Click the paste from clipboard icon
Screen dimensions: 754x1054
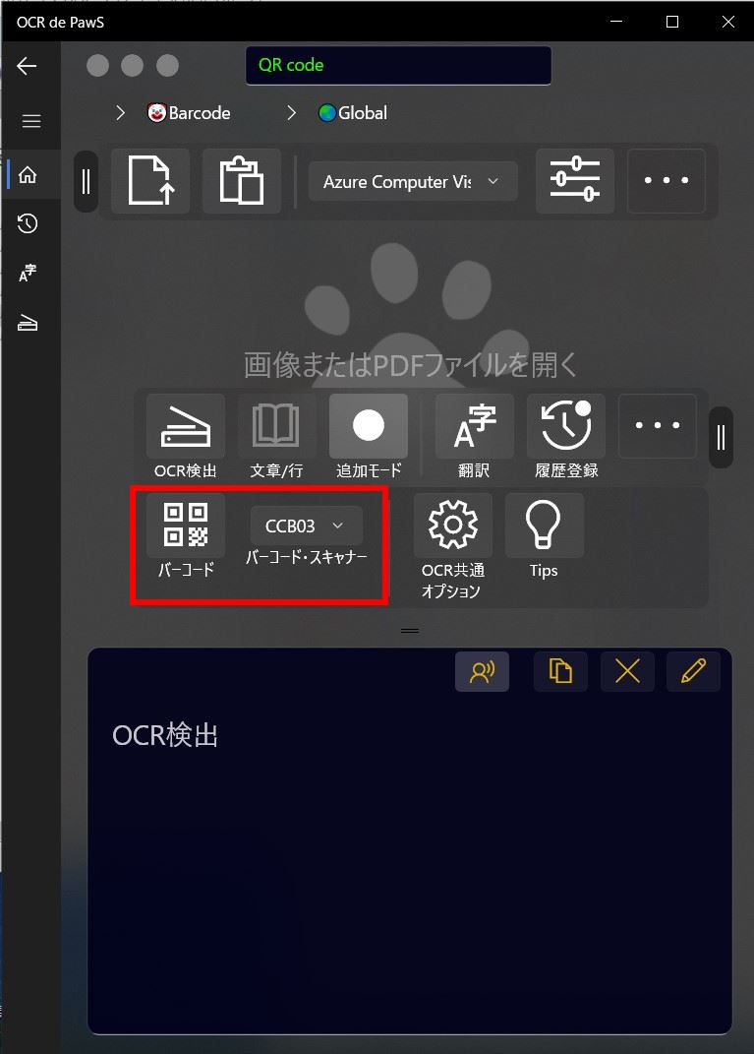[242, 181]
